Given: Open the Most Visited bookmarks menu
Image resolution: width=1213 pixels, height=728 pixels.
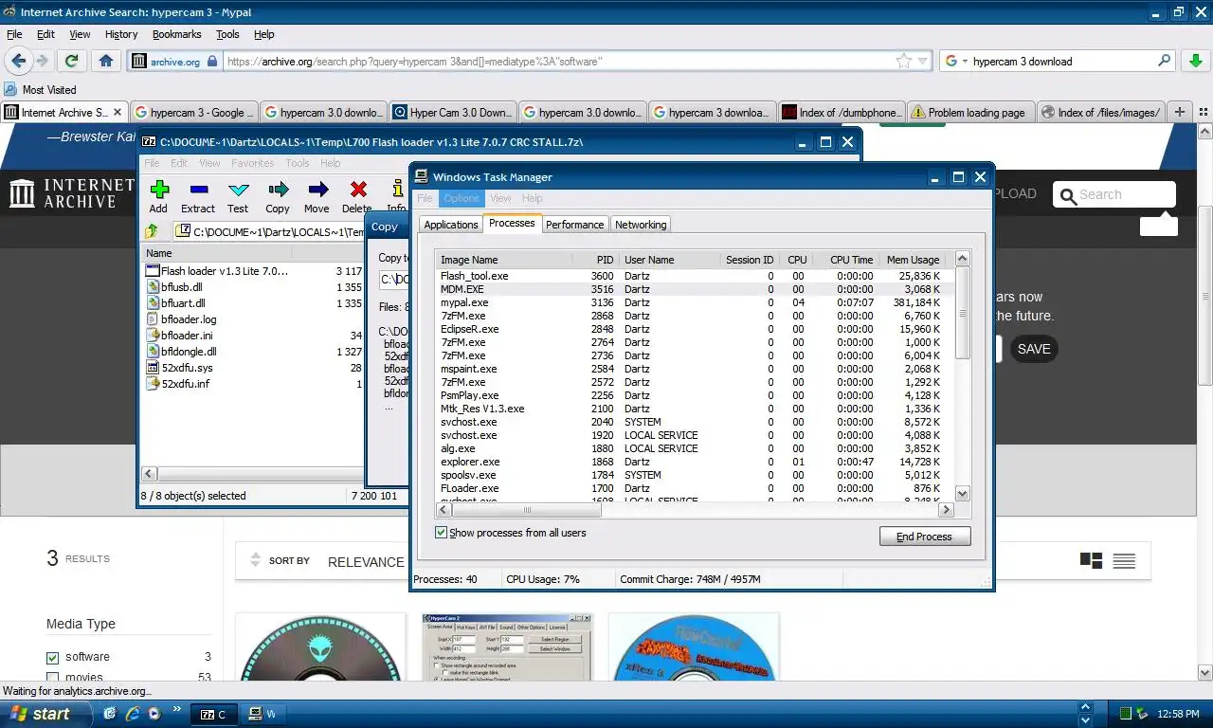Looking at the screenshot, I should point(41,90).
